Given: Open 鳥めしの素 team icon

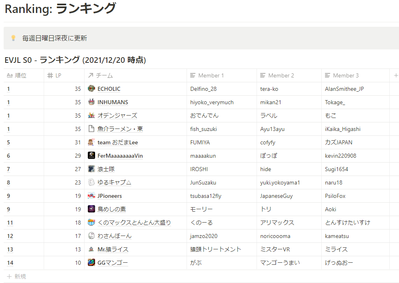Looking at the screenshot, I should (91, 209).
